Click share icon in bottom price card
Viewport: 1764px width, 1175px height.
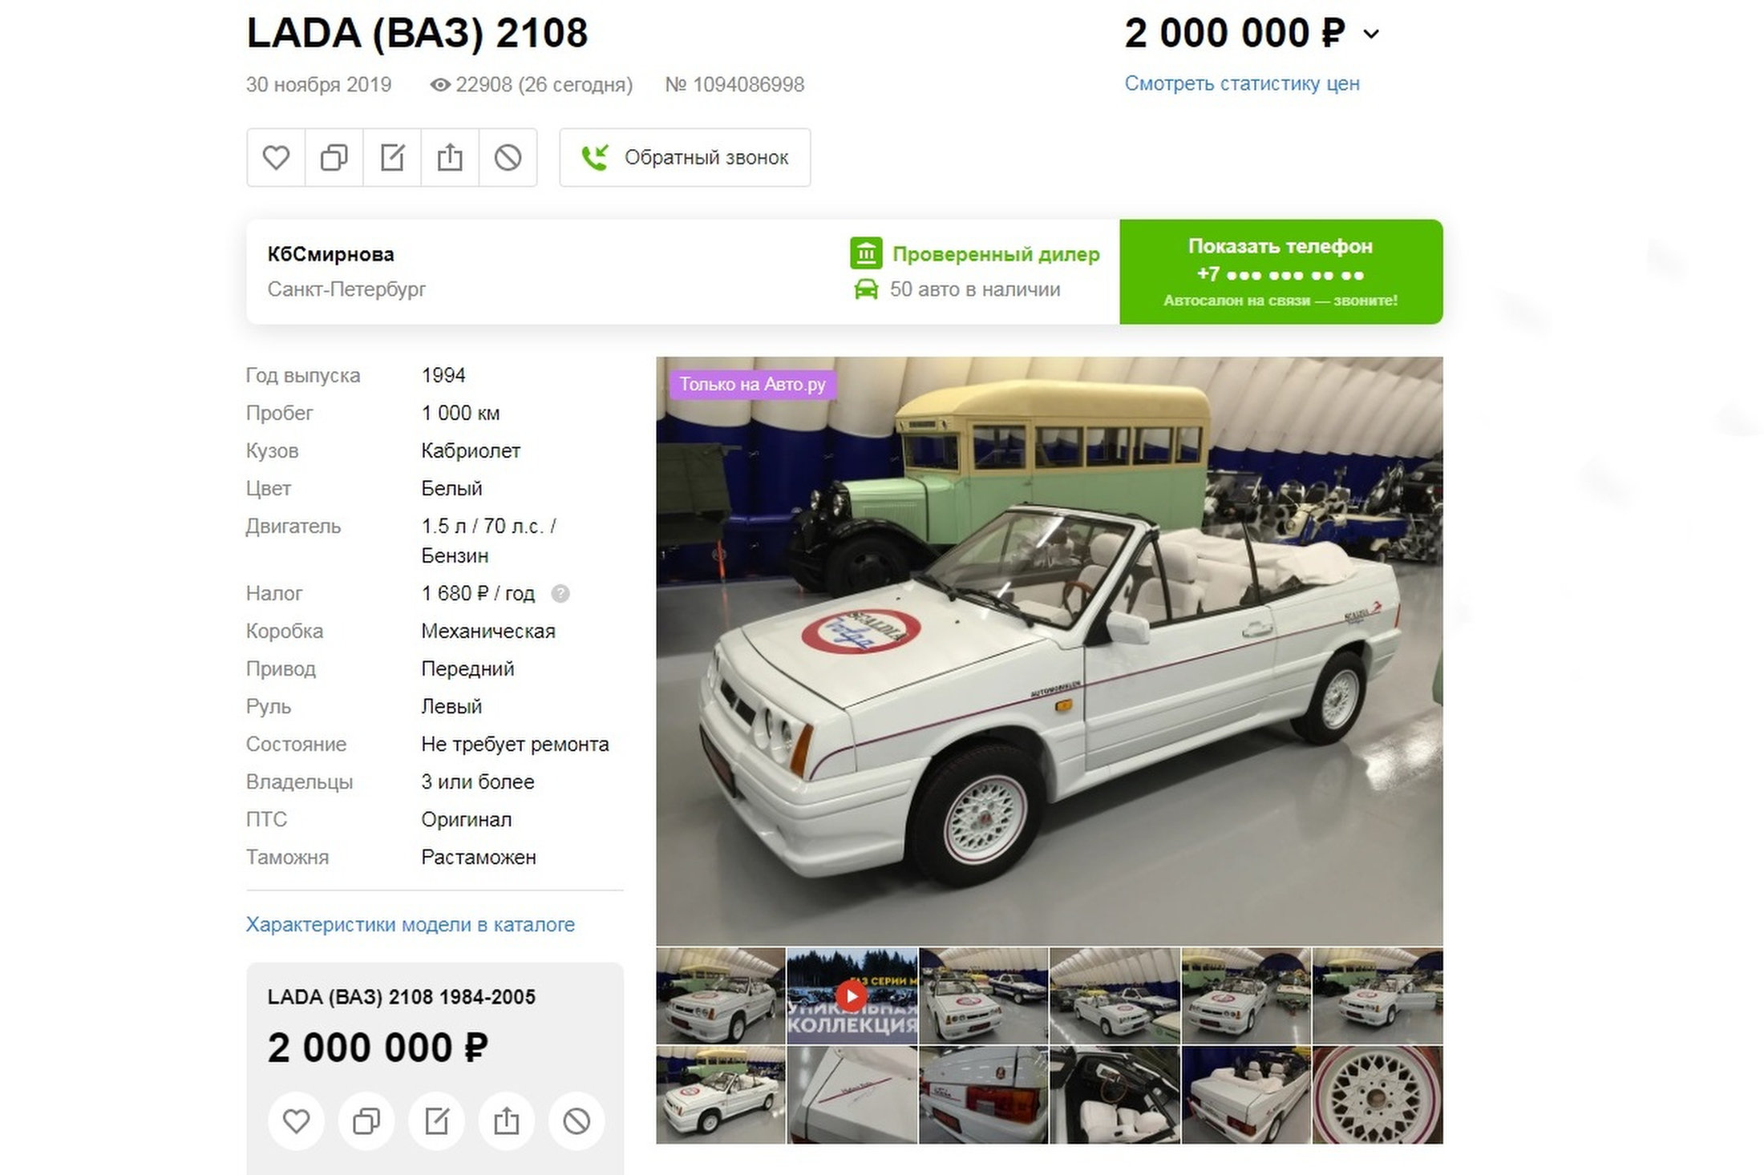(506, 1120)
